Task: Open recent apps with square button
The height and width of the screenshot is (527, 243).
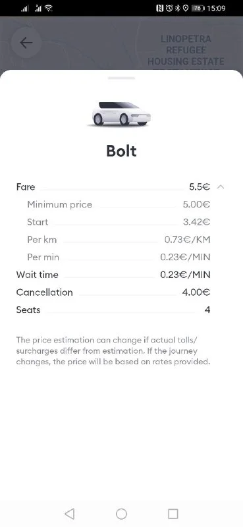Action: click(x=173, y=513)
